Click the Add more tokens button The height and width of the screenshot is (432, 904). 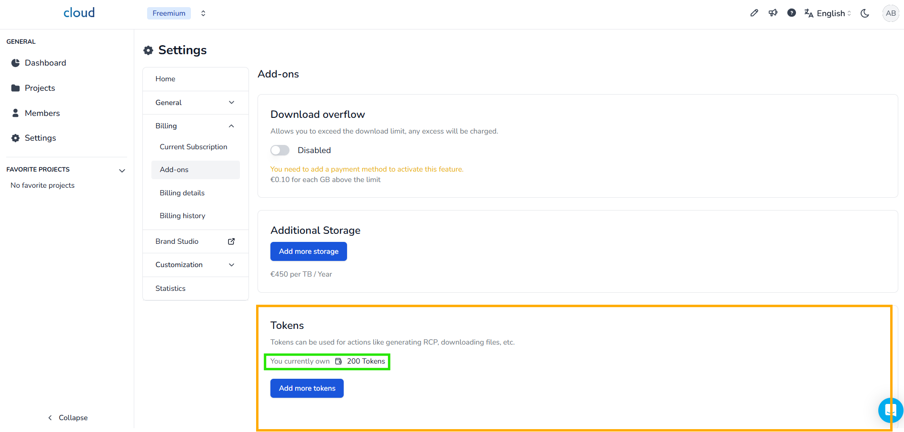pyautogui.click(x=307, y=388)
